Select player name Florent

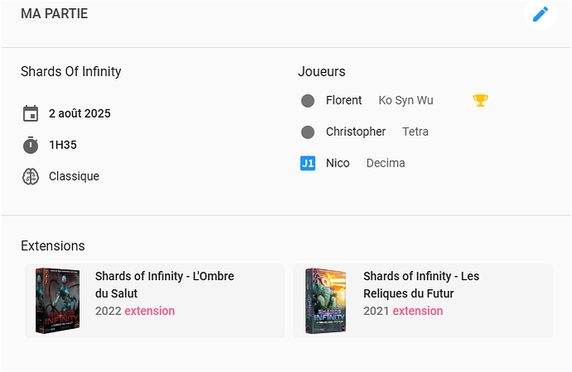pyautogui.click(x=344, y=100)
